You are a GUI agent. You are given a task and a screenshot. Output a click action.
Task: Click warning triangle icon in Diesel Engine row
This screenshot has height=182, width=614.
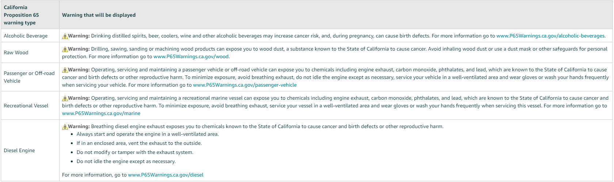[65, 127]
